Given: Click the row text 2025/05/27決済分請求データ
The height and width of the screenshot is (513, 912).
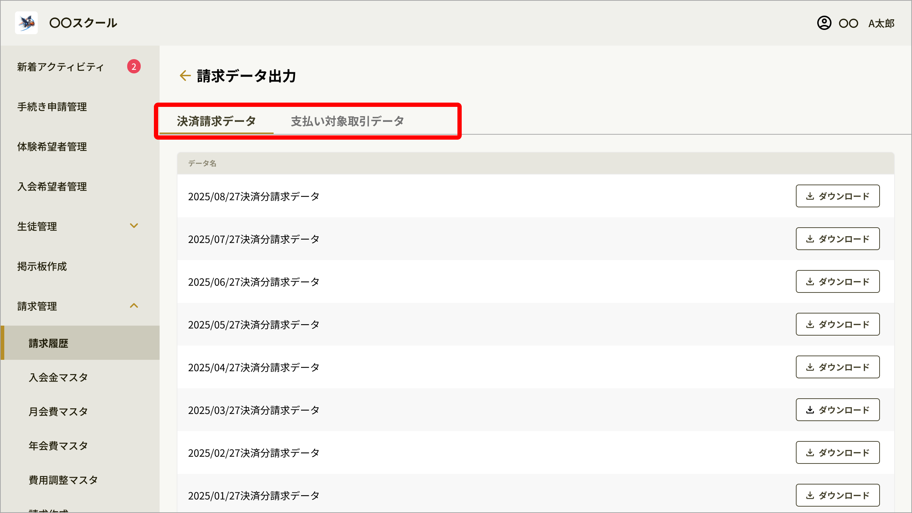Looking at the screenshot, I should coord(254,325).
